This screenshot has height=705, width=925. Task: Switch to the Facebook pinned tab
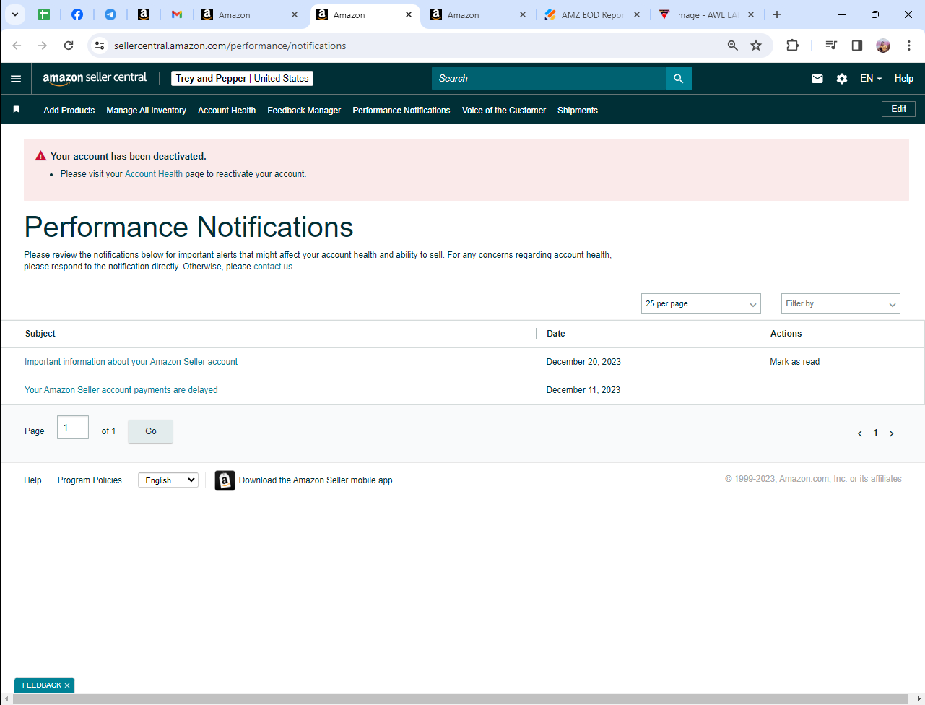tap(77, 14)
